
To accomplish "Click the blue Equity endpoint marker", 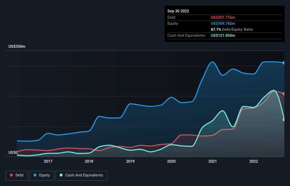I will pyautogui.click(x=284, y=63).
